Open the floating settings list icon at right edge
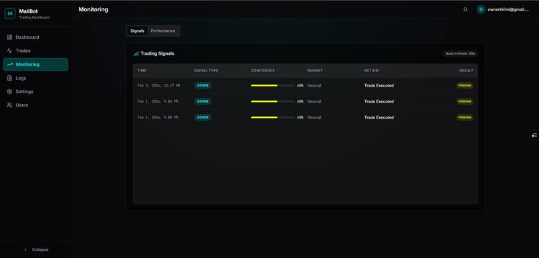The image size is (539, 258). (534, 135)
